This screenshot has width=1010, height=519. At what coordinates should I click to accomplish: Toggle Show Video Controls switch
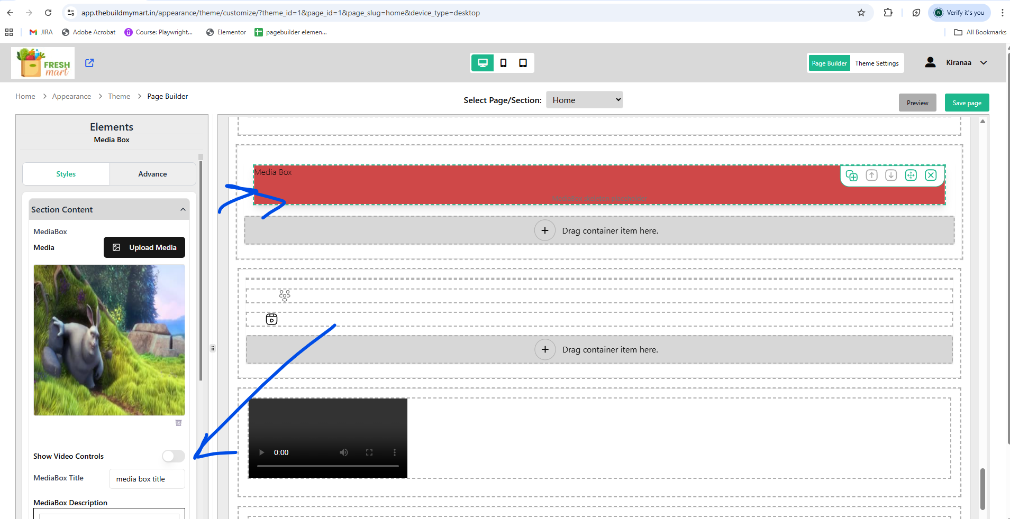pos(173,456)
